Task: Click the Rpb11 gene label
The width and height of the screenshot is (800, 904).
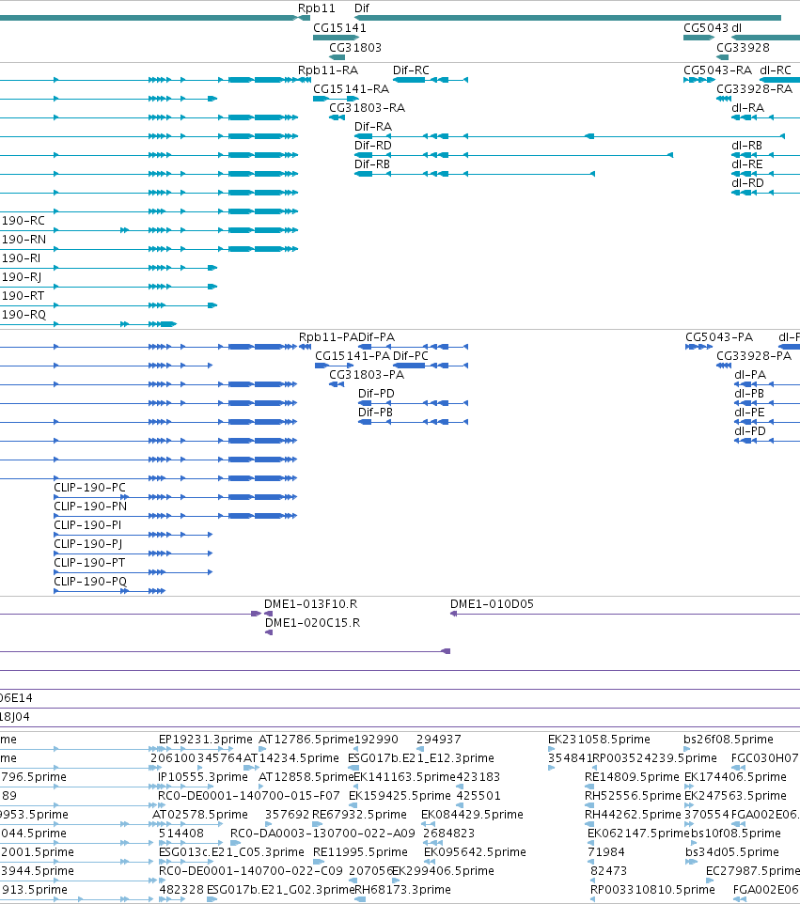Action: (316, 8)
